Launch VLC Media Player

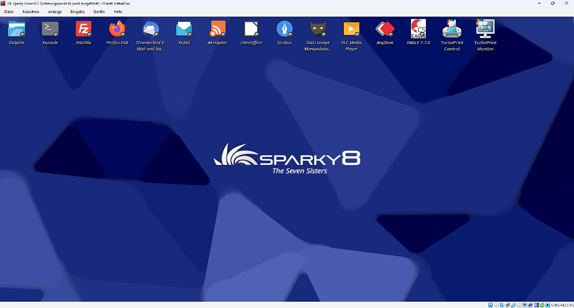[351, 29]
